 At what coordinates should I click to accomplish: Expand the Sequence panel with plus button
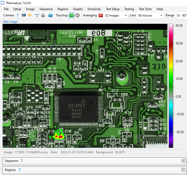click(183, 161)
